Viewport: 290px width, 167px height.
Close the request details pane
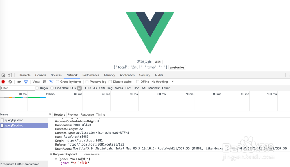pos(50,114)
